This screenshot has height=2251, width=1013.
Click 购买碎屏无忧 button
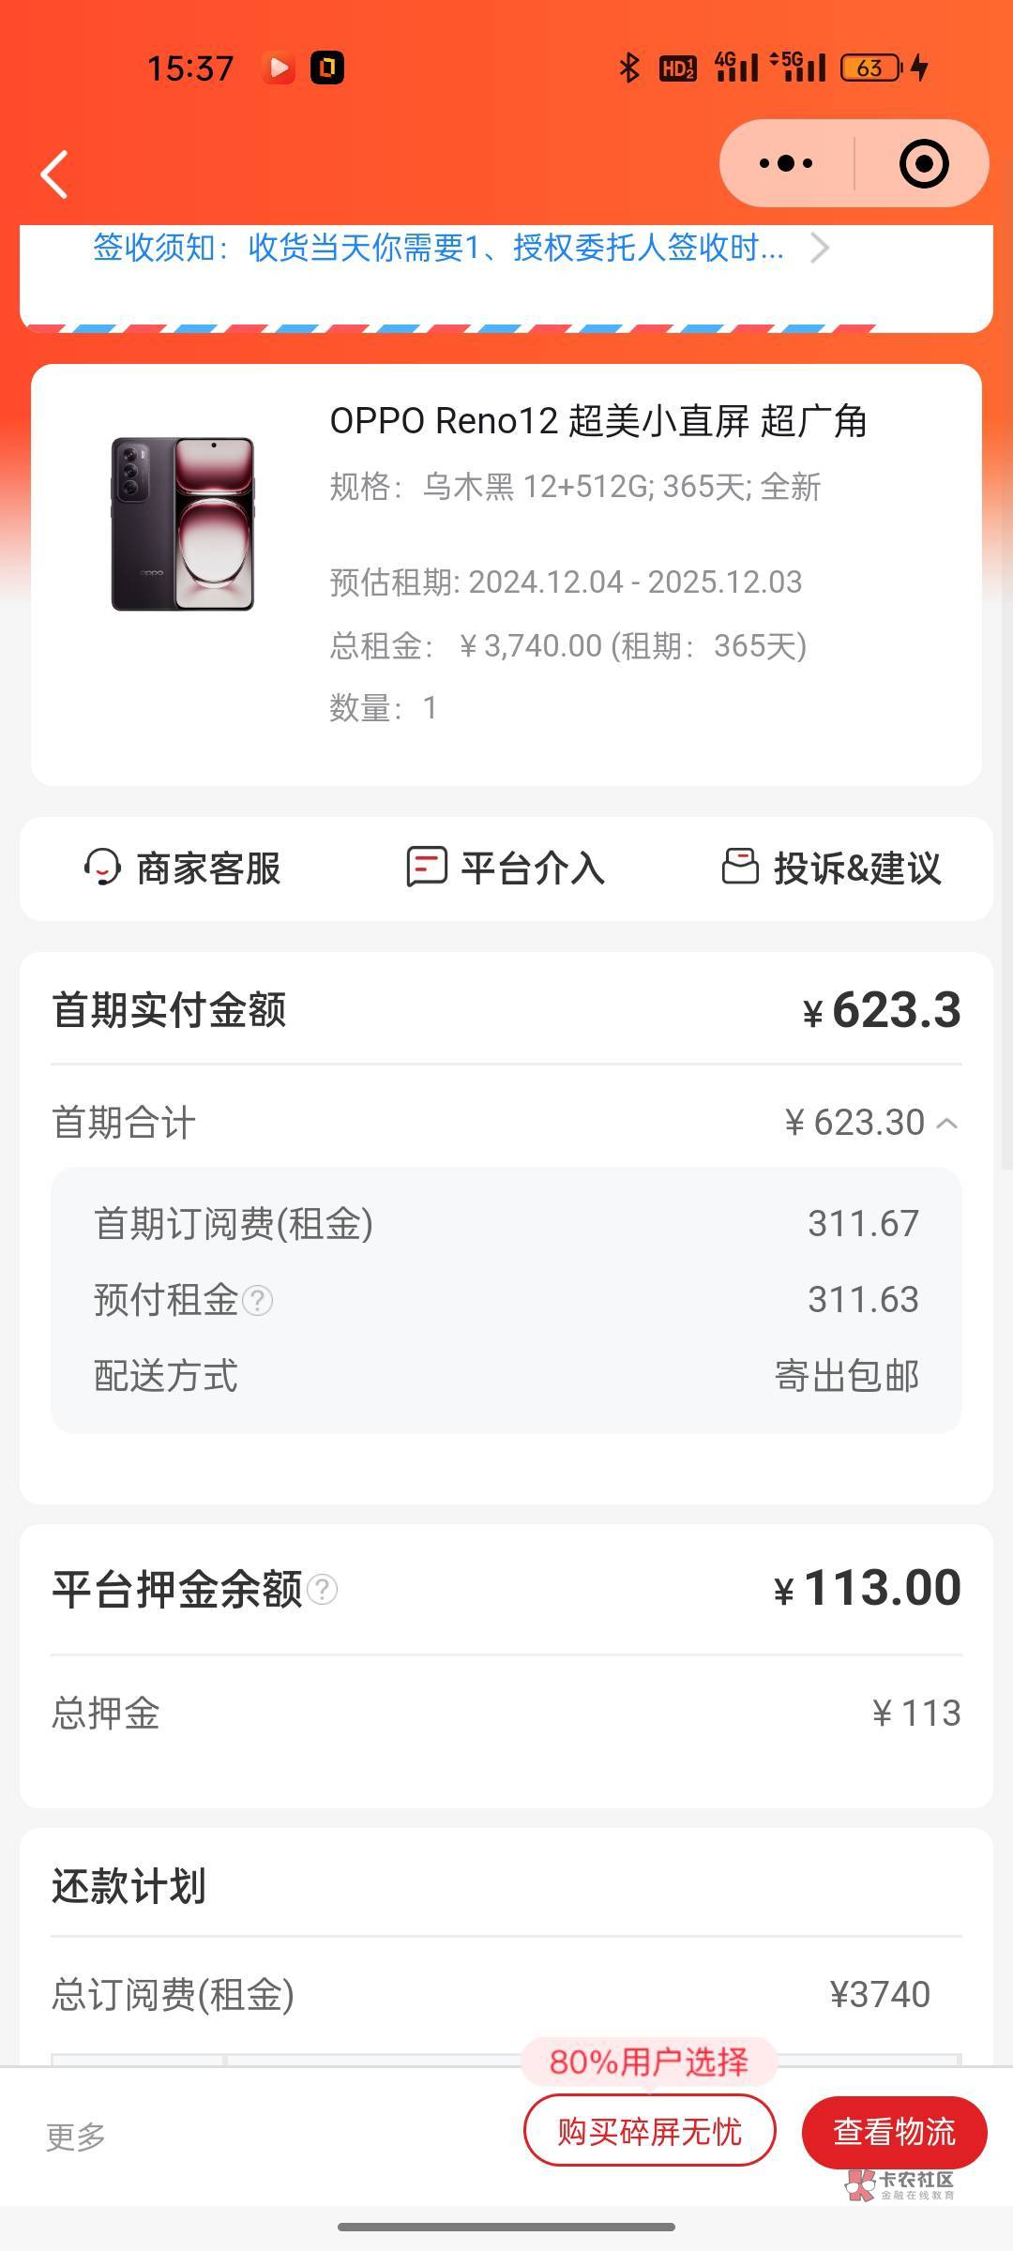coord(649,2132)
